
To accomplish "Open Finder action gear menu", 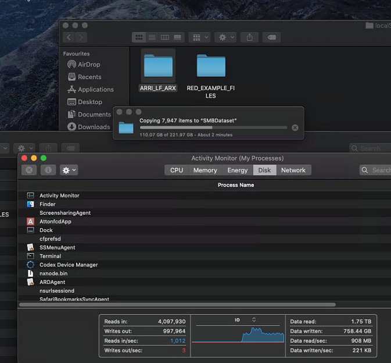I will (x=225, y=37).
